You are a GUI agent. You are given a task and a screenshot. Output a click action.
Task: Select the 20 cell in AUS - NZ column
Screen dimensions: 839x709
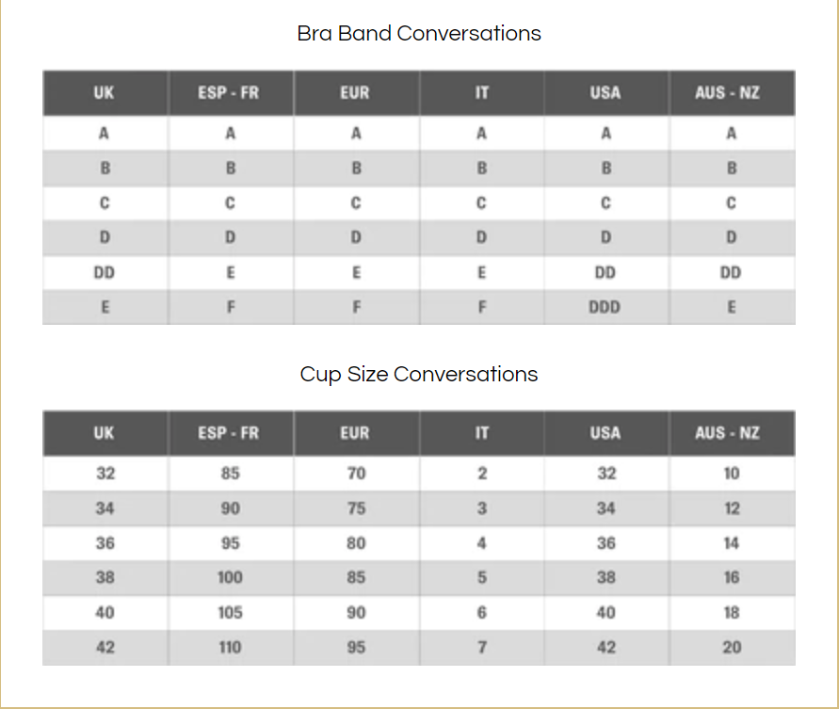732,648
